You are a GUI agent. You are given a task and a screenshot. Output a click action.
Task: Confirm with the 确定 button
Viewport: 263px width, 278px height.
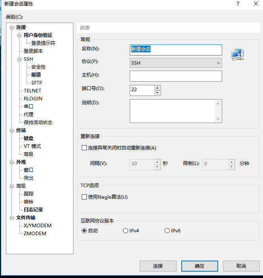click(200, 266)
